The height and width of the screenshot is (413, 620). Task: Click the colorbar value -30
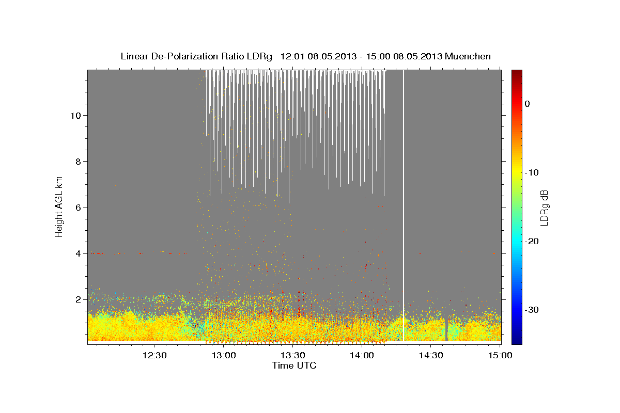(532, 310)
